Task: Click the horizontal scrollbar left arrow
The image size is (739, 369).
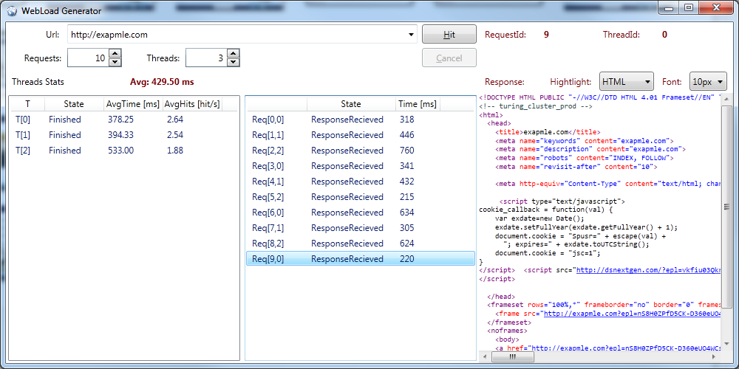Action: 484,357
